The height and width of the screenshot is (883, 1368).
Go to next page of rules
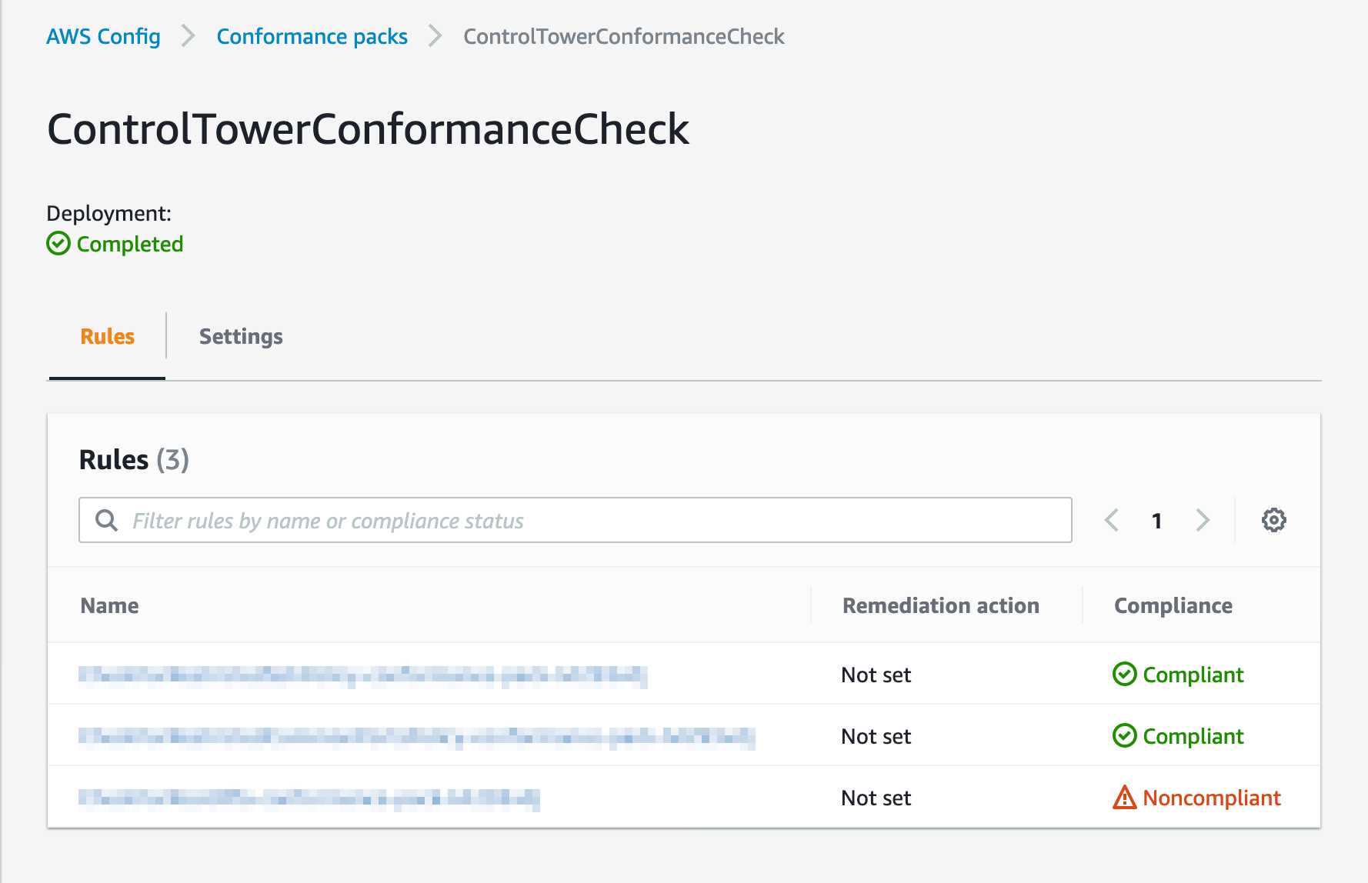(1203, 521)
